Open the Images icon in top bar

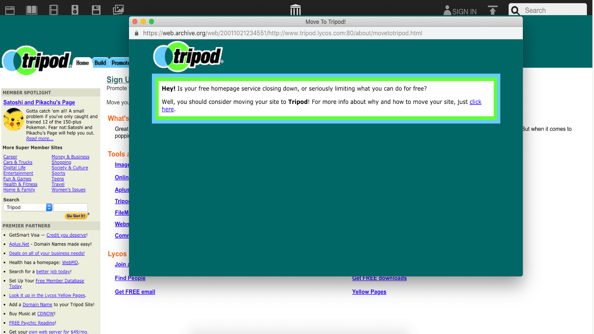[118, 10]
